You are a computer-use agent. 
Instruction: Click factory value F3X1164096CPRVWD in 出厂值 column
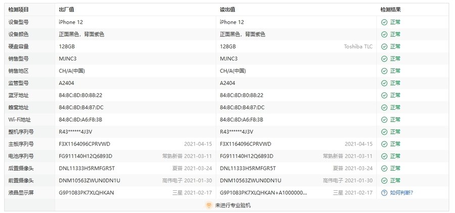pos(84,144)
